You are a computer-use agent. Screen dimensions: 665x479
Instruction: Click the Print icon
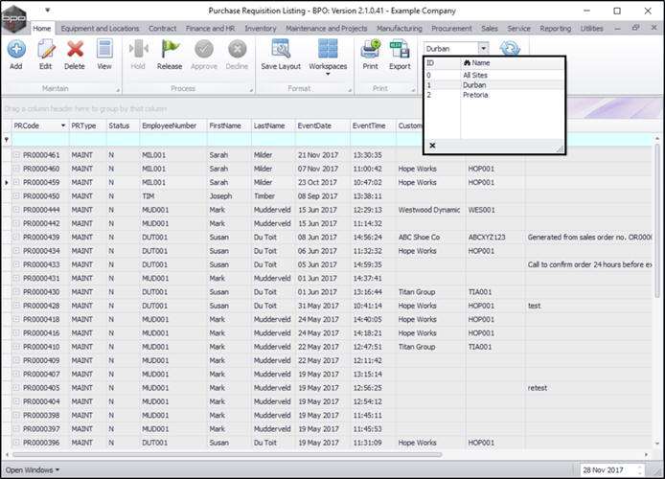[370, 50]
